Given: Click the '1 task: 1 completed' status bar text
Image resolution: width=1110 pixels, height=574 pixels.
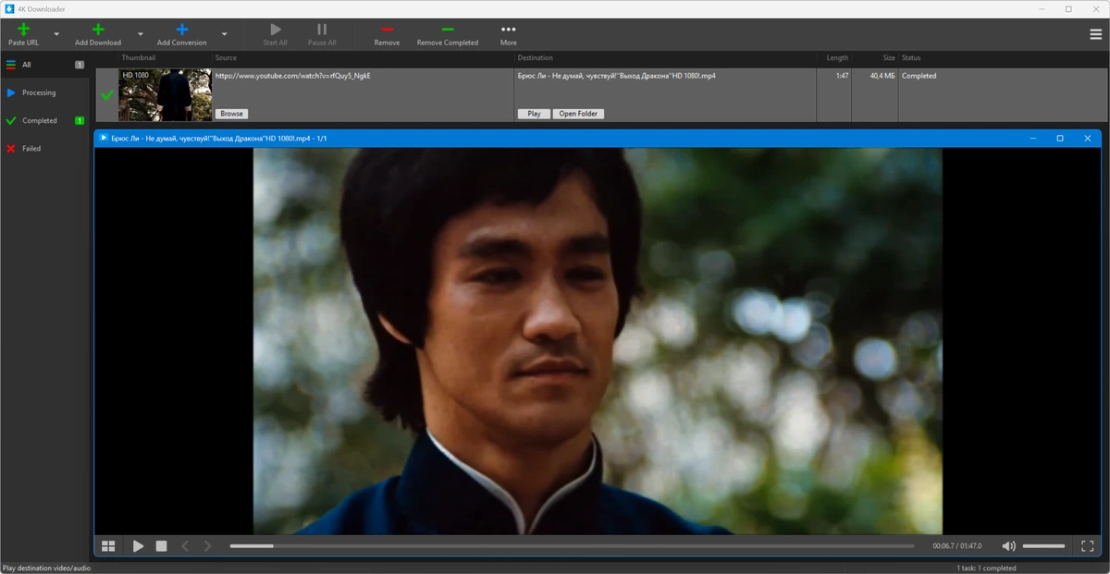Looking at the screenshot, I should click(986, 568).
